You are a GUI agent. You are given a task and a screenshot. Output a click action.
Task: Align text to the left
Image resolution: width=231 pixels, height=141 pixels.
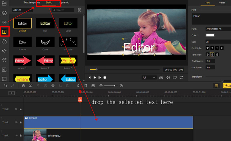point(208,55)
